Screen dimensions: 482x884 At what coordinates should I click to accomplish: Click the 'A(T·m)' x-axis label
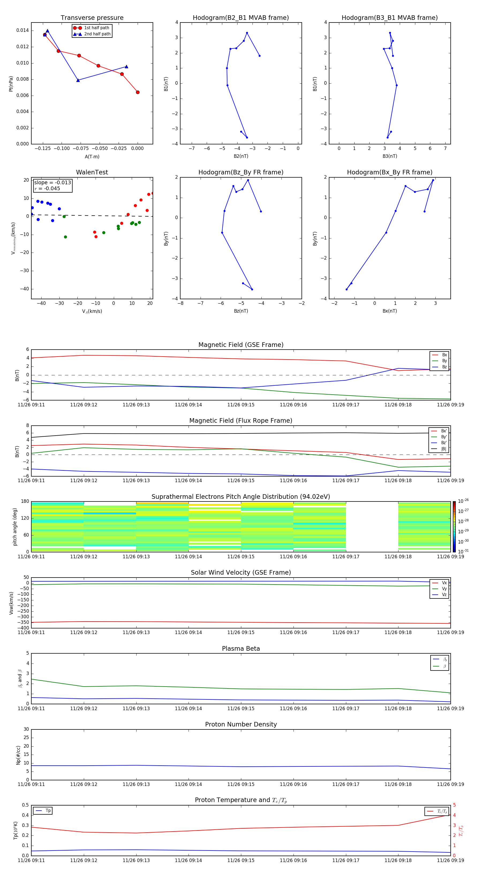coord(92,156)
